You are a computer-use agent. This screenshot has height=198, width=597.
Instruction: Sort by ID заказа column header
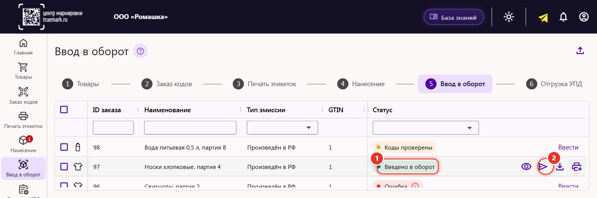[x=107, y=110]
